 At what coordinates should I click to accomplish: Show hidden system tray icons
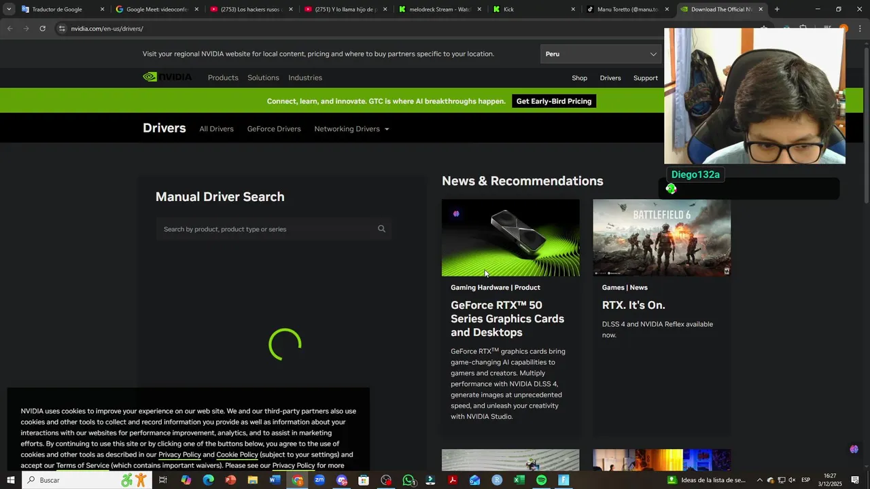coord(760,480)
